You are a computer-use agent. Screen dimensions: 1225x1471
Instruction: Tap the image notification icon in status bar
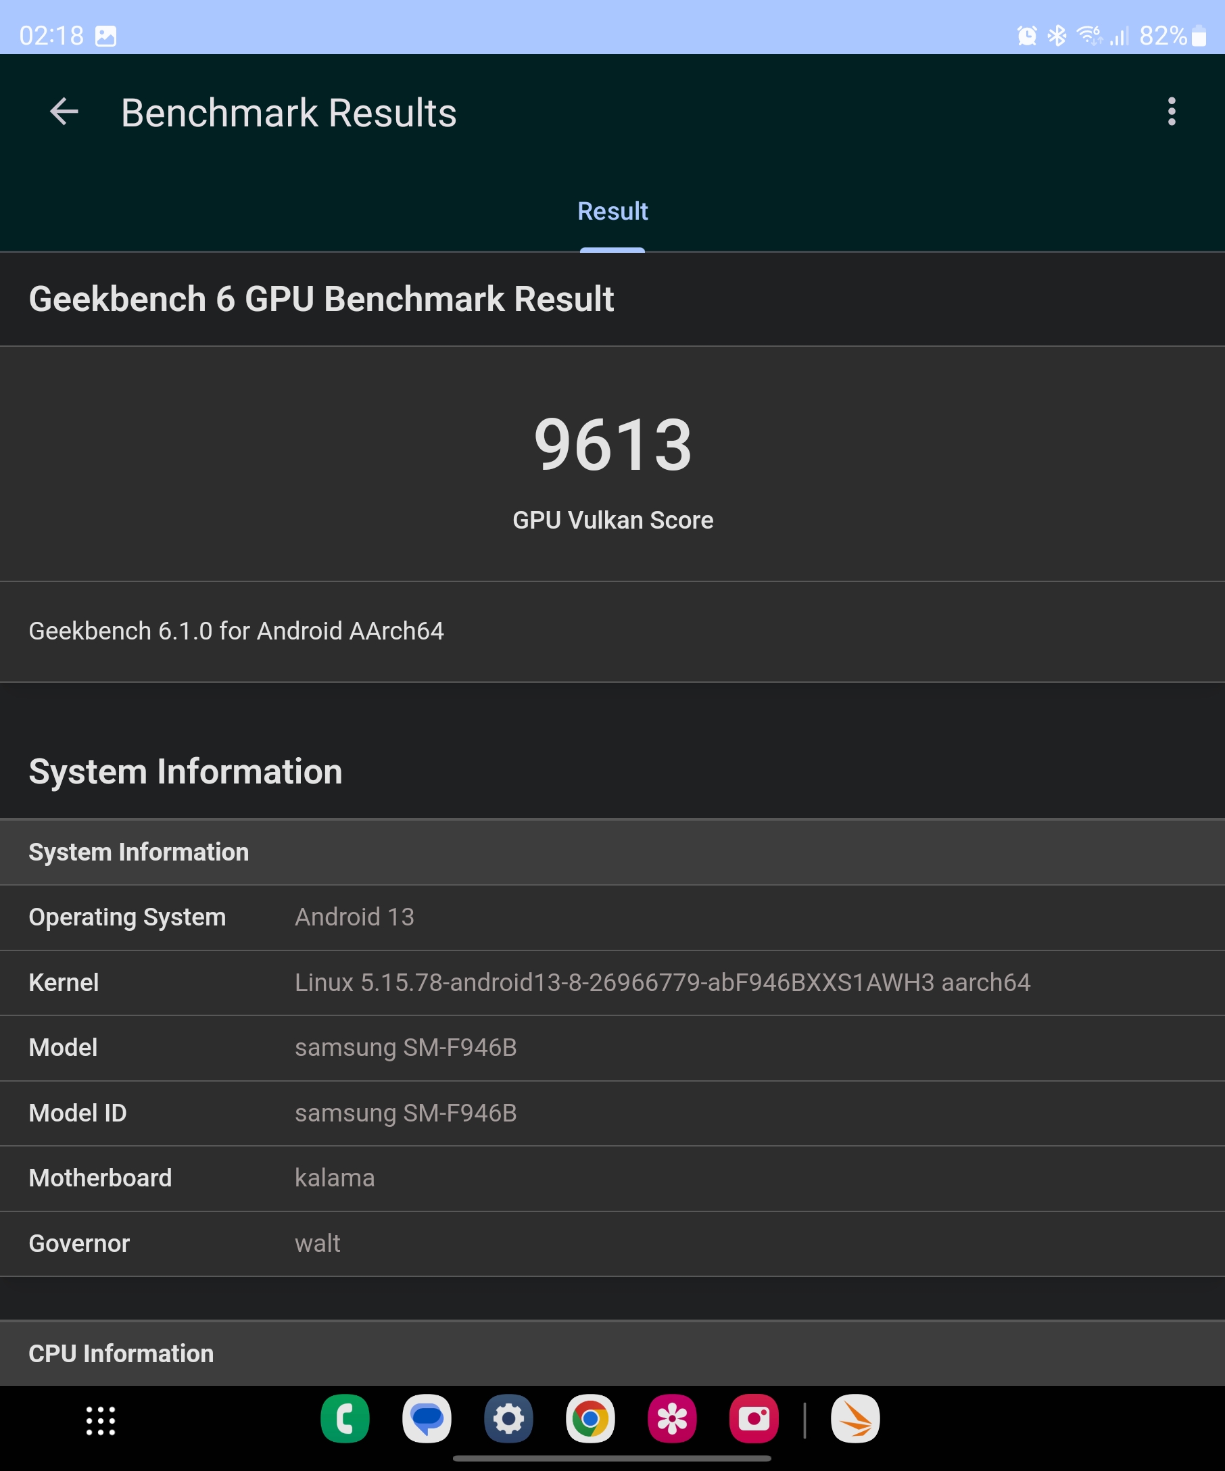105,36
